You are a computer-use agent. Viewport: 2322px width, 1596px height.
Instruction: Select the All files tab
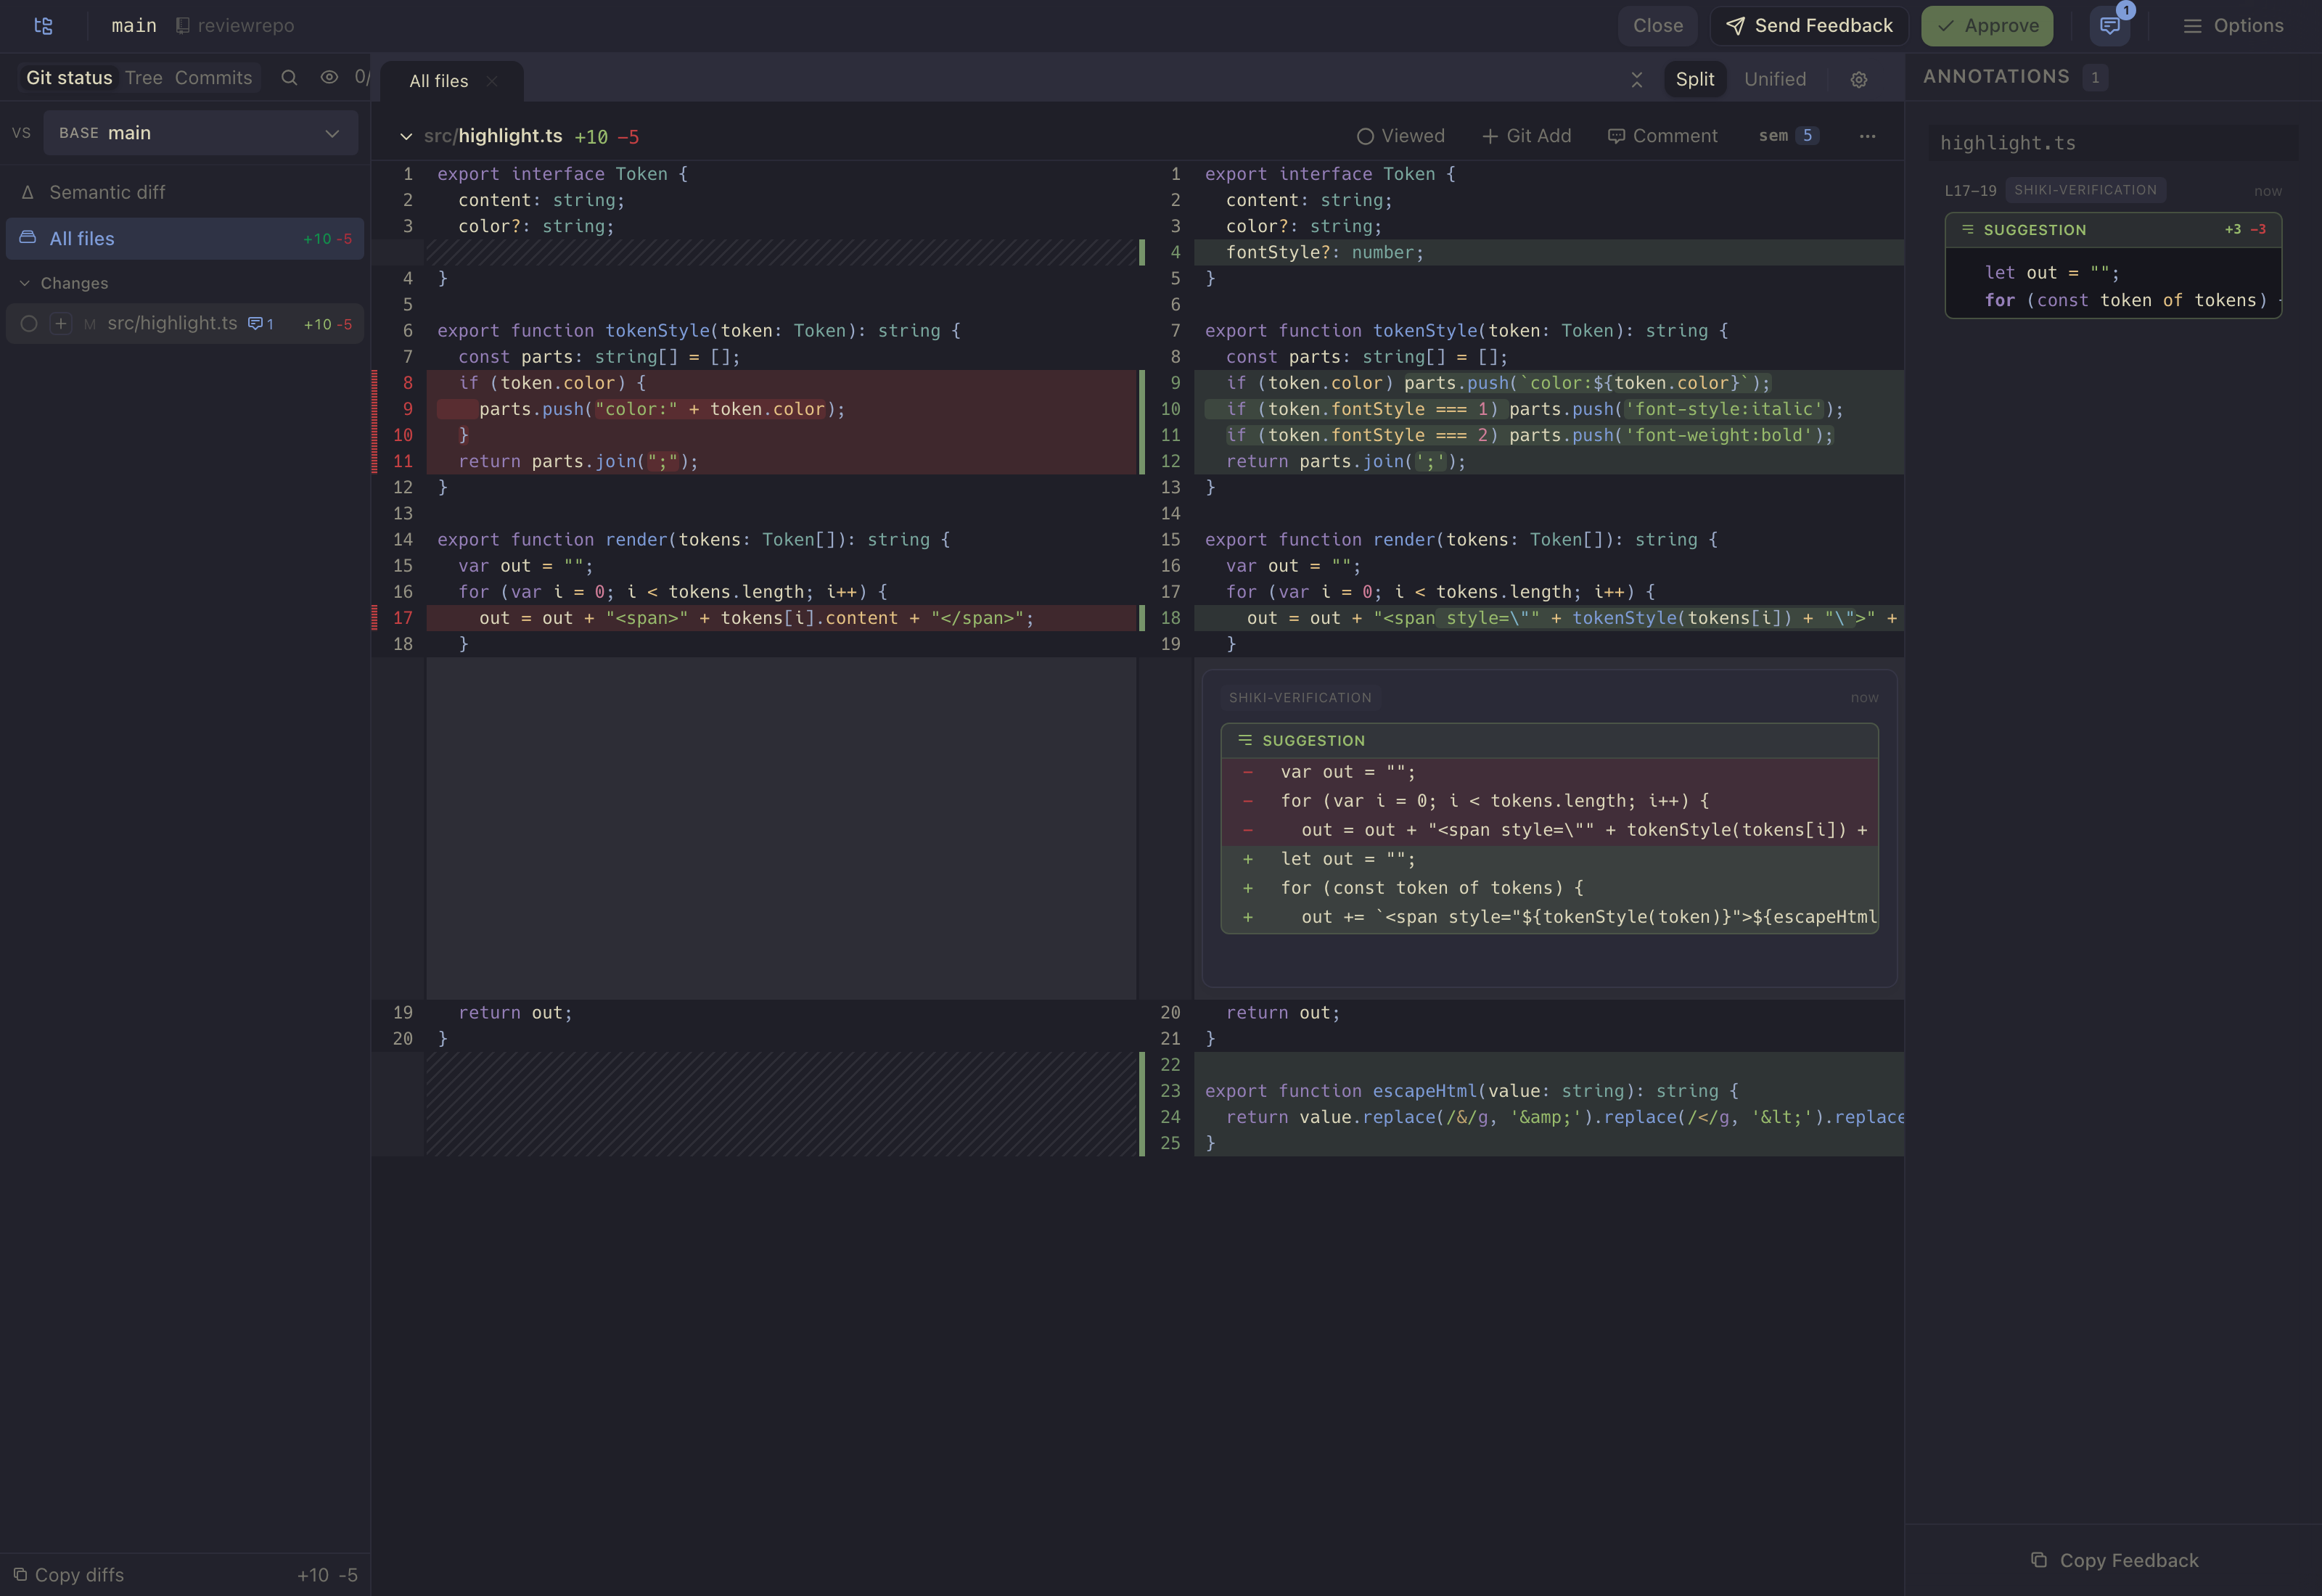438,81
